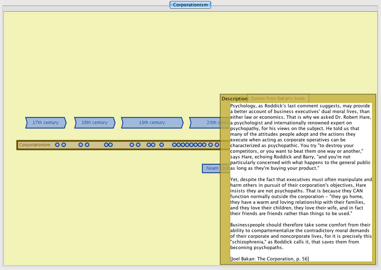Click the eleventh timeline marker standing alone
This screenshot has height=270, width=381.
[162, 145]
